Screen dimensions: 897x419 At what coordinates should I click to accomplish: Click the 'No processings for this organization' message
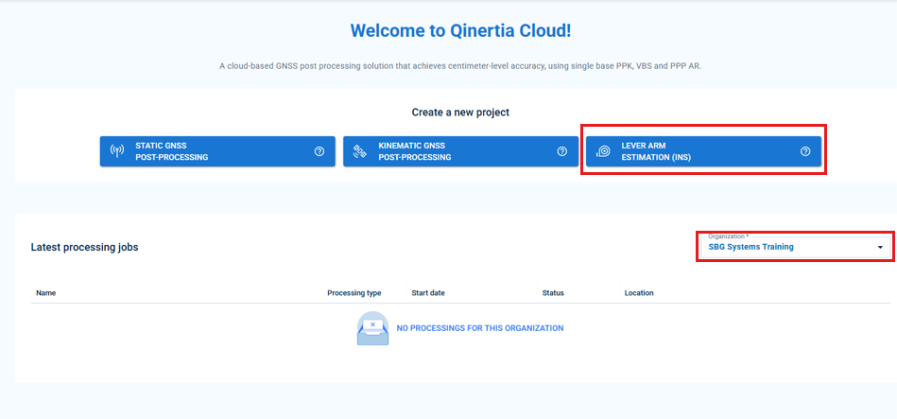[479, 328]
